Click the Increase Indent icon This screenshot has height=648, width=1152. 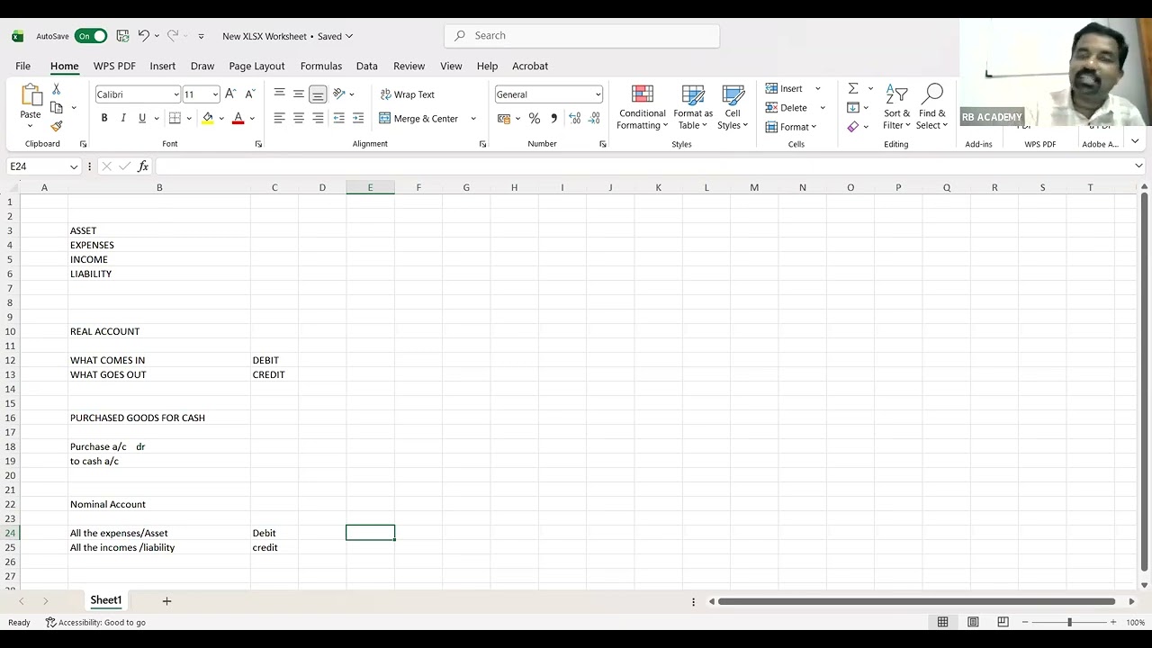click(x=358, y=118)
